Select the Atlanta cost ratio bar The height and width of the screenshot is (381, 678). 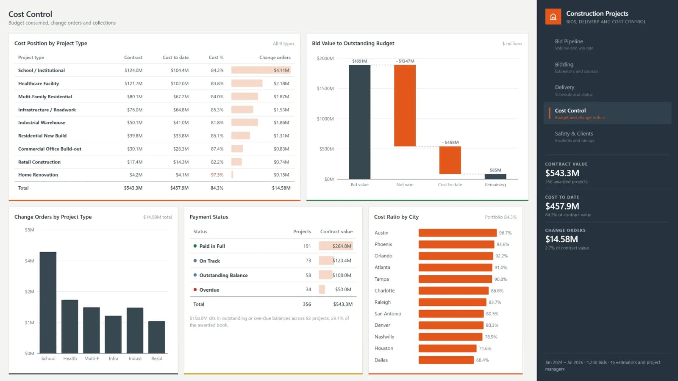[x=456, y=268]
